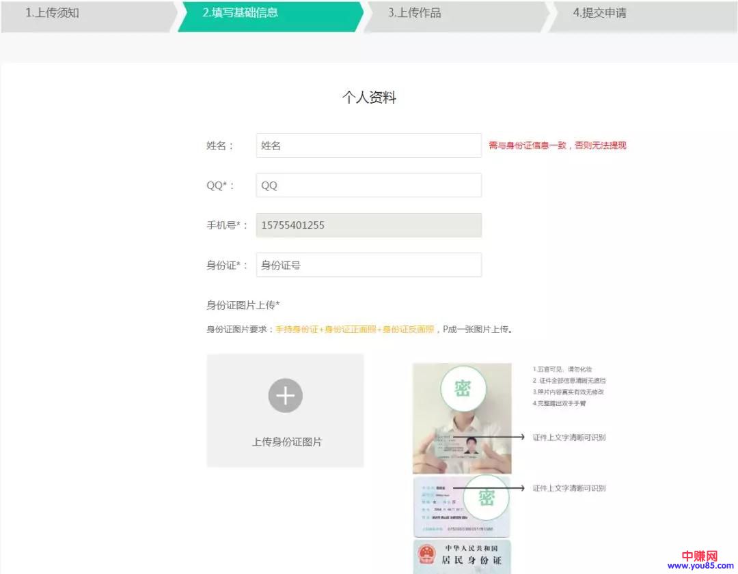Click the 个人资料 section heading
The height and width of the screenshot is (574, 738).
click(369, 98)
